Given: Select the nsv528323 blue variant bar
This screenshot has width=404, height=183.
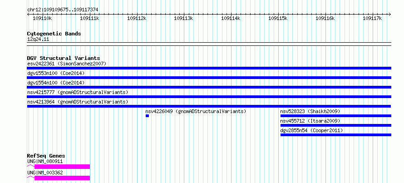Looking at the screenshot, I should point(336,116).
